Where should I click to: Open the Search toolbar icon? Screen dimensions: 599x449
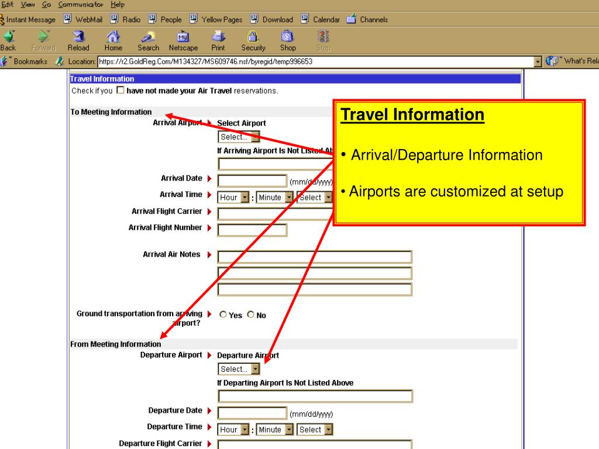(x=148, y=40)
